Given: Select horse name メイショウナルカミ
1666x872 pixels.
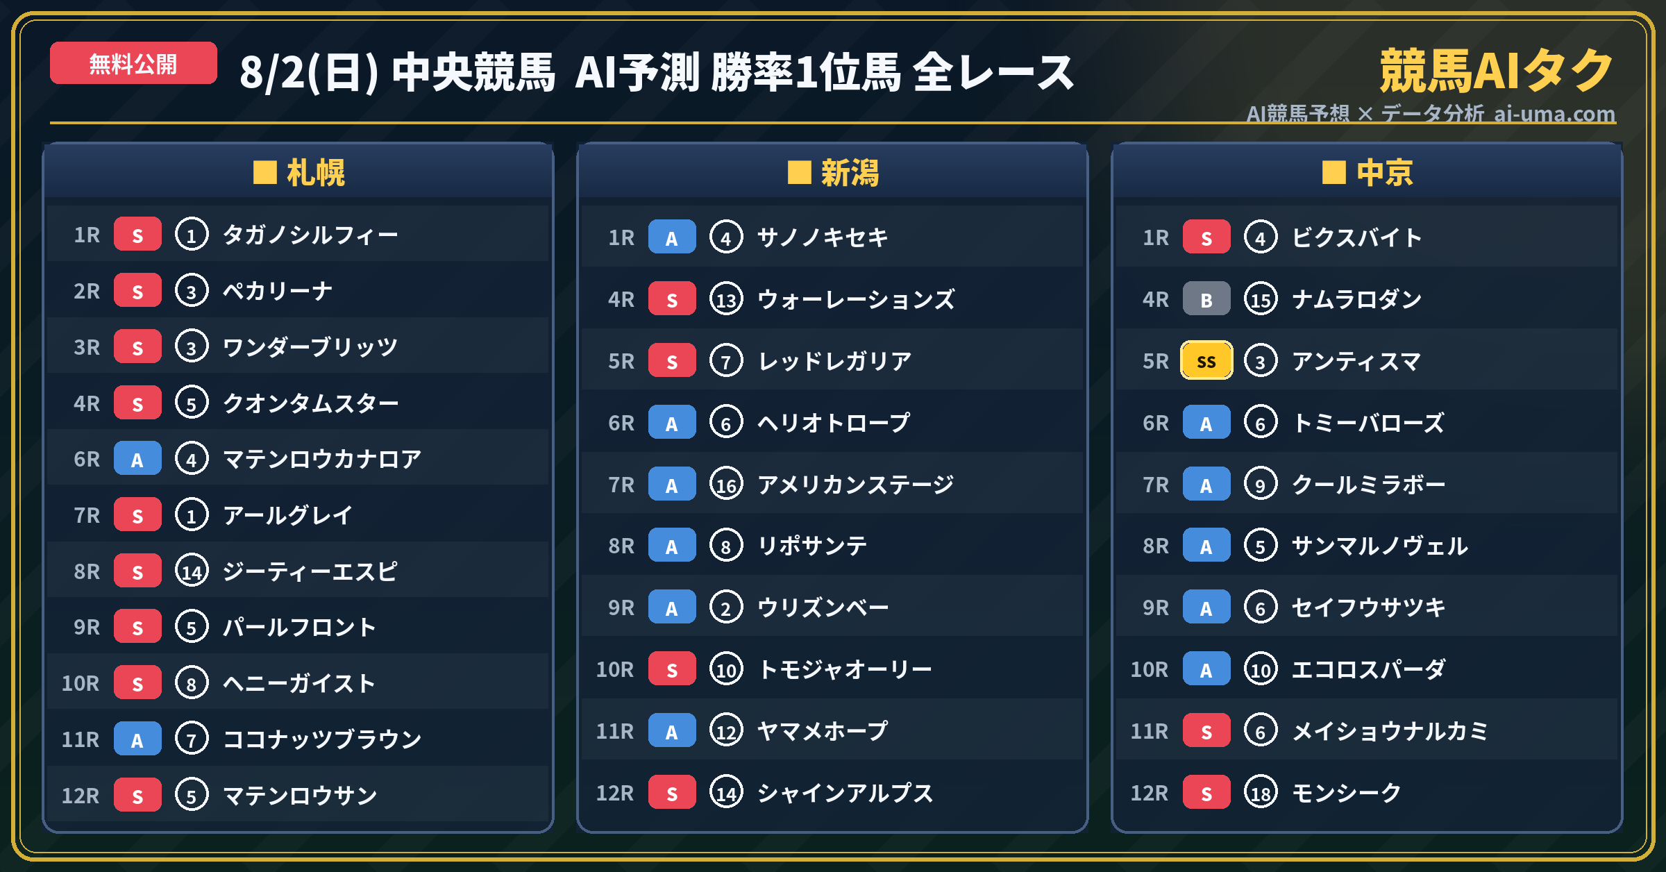Looking at the screenshot, I should 1390,731.
